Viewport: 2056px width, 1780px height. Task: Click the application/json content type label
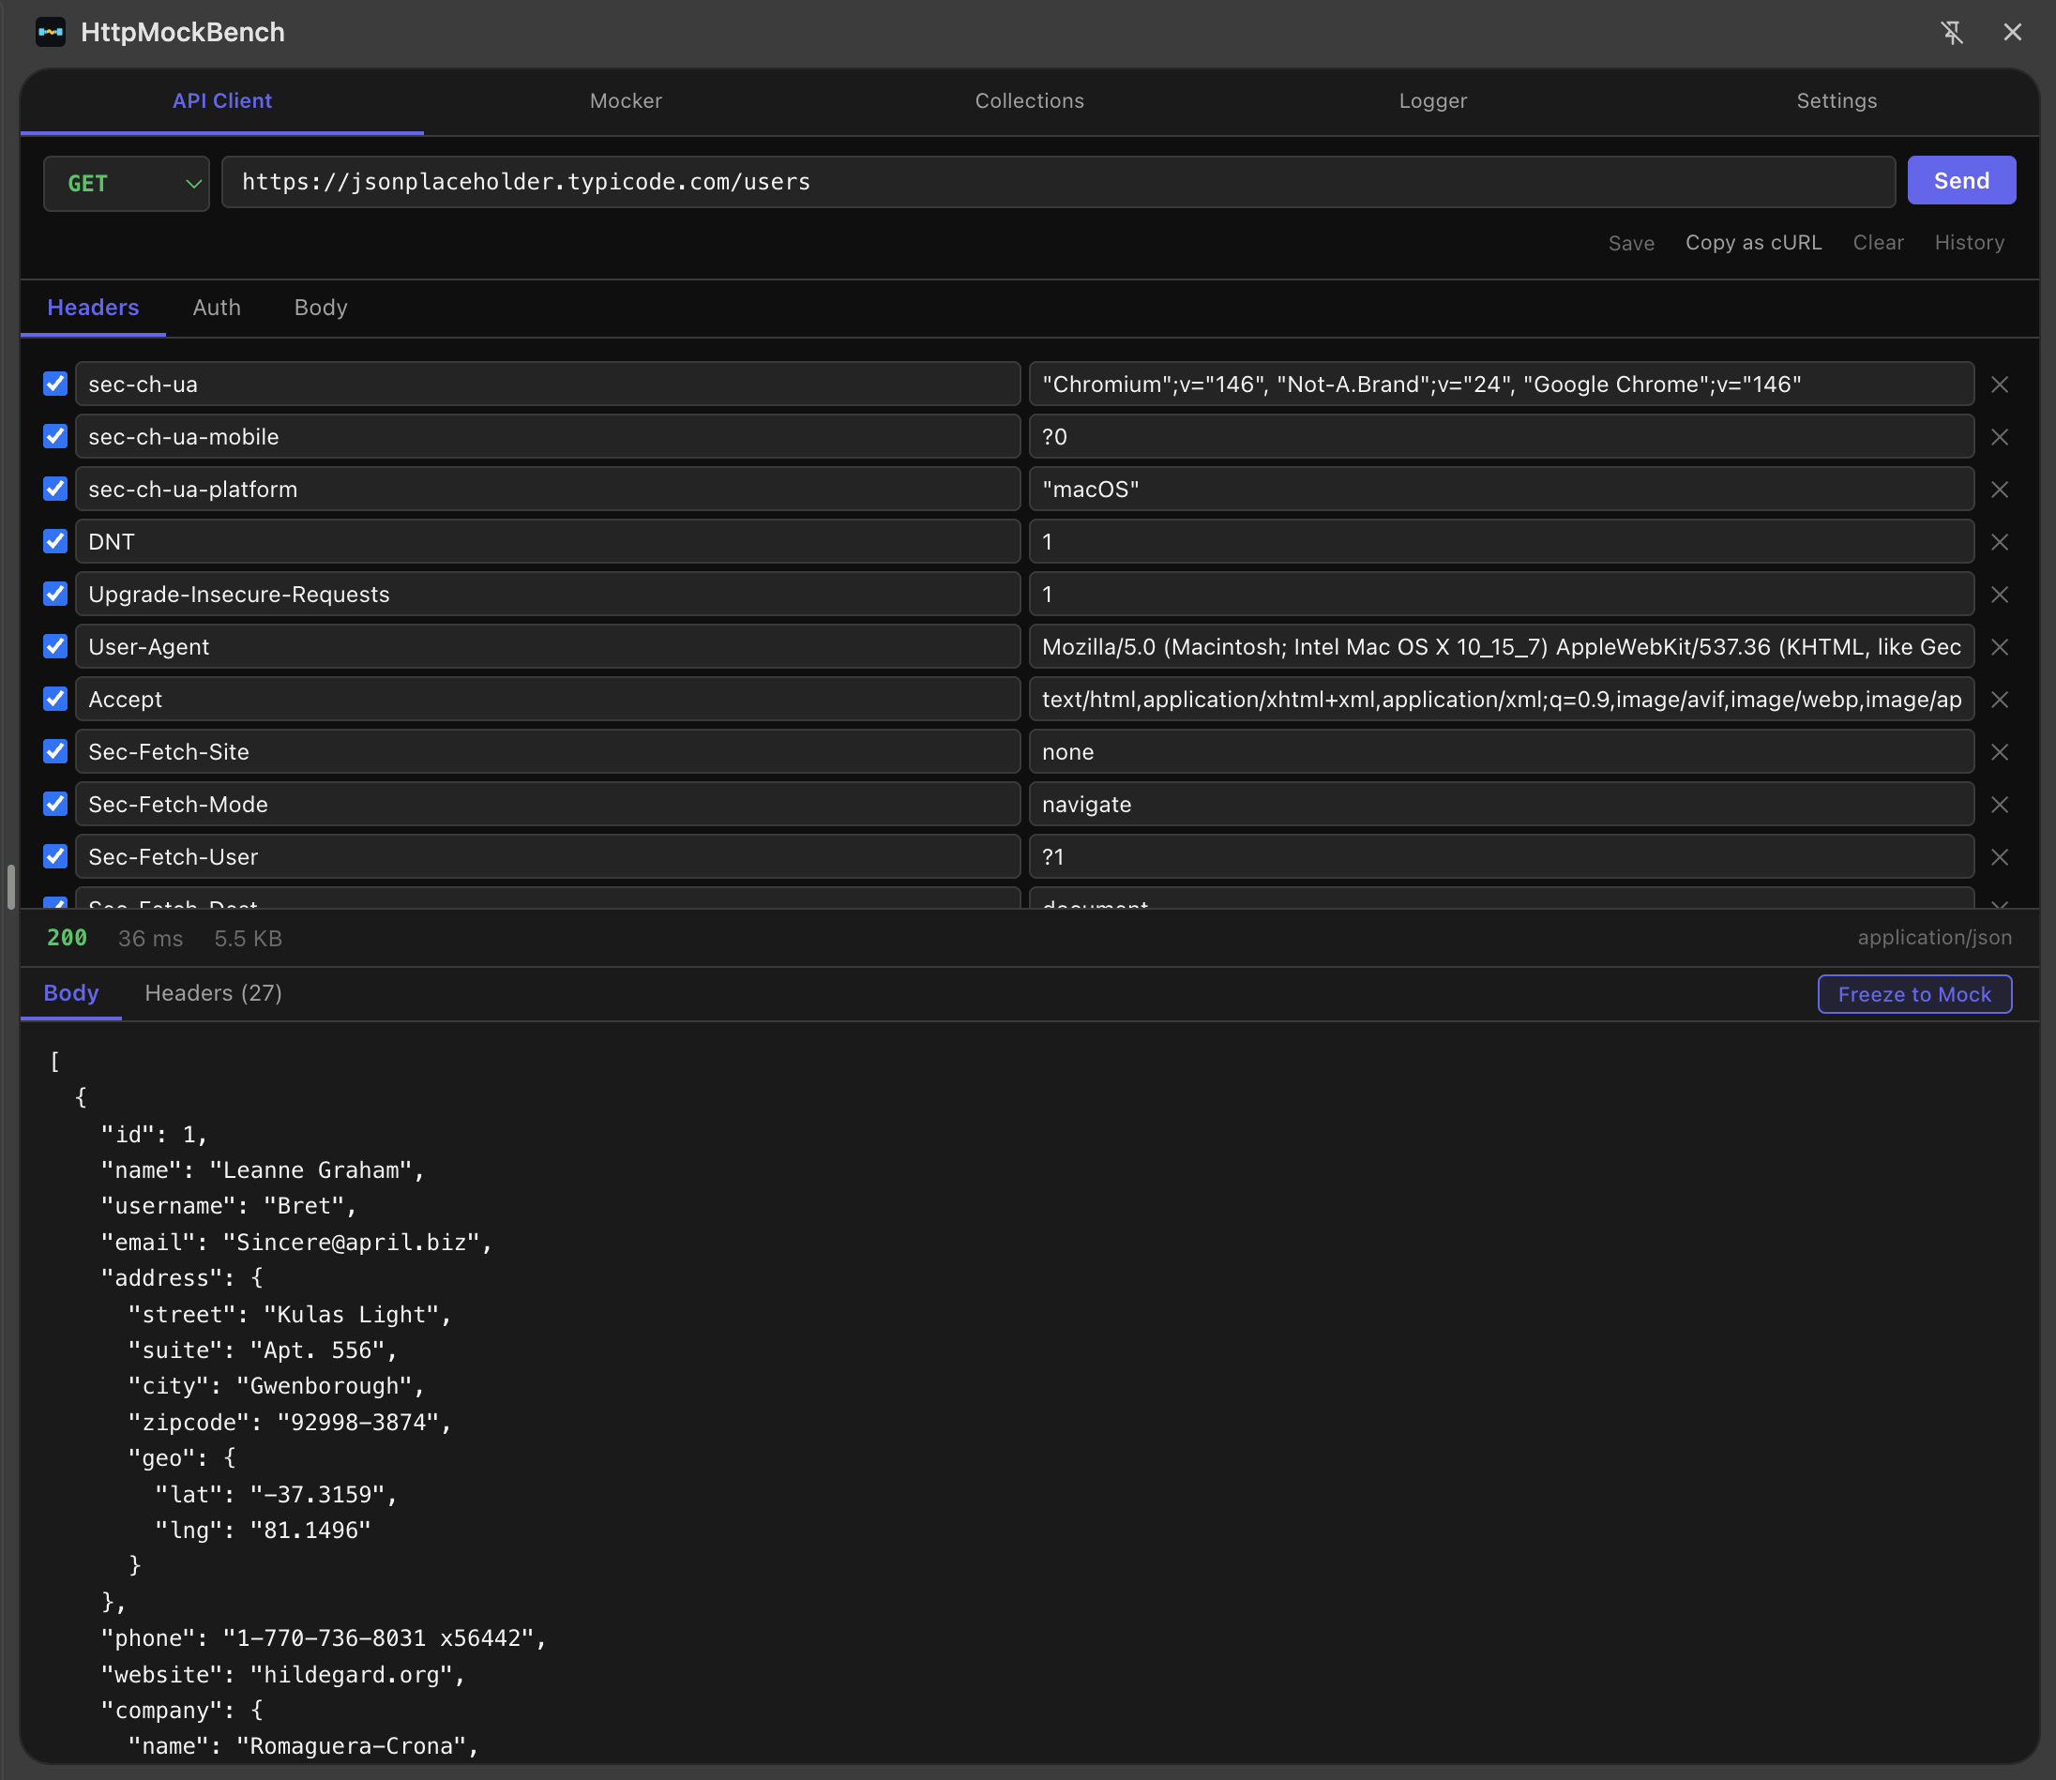(x=1935, y=938)
